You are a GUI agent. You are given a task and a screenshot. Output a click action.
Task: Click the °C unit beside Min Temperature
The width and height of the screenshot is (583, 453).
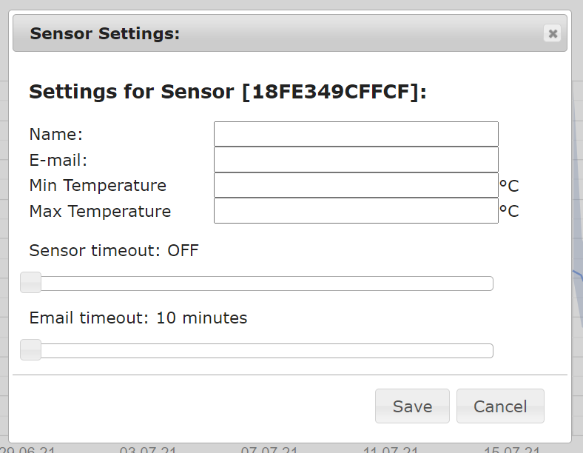509,186
